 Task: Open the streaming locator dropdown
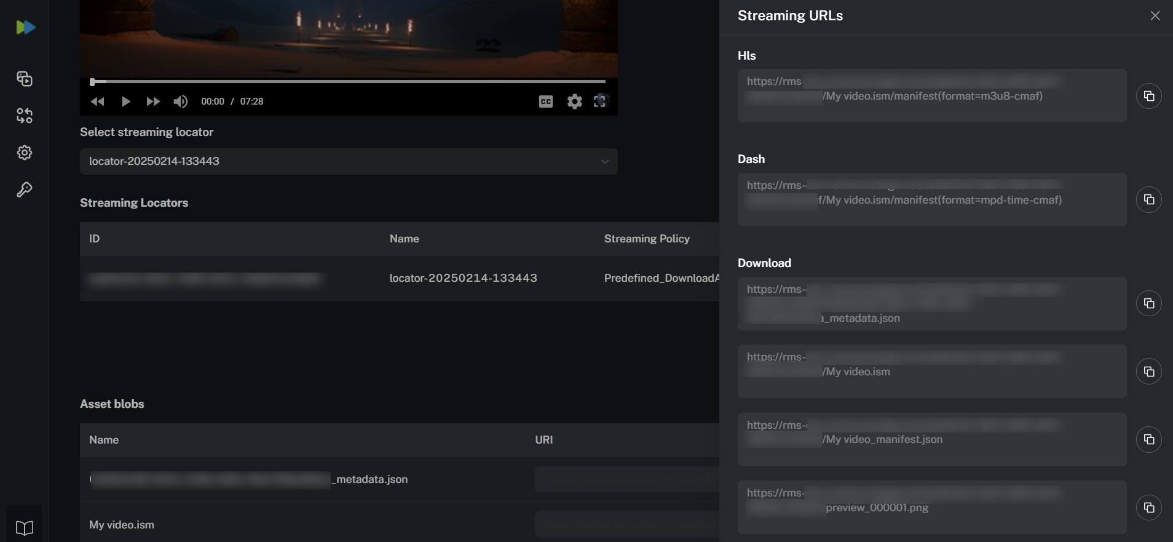coord(349,161)
